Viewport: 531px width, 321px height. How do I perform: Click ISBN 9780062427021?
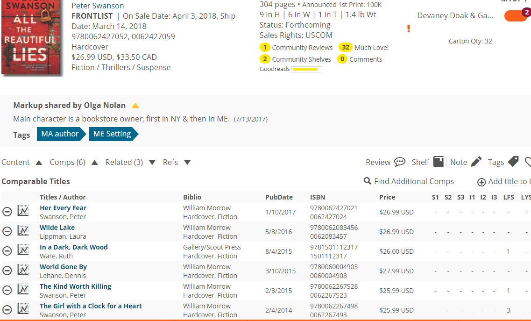coord(333,208)
